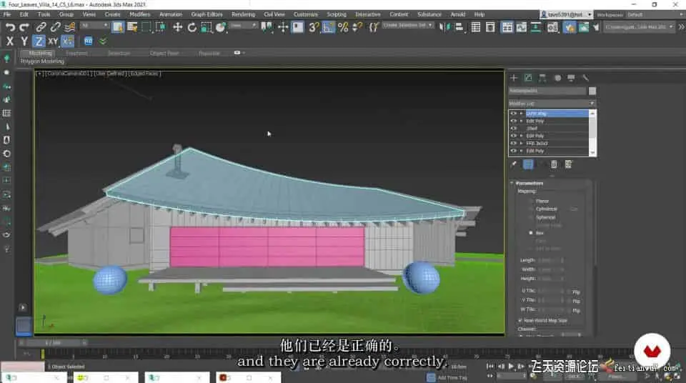Image resolution: width=686 pixels, height=383 pixels.
Task: Expand the UVW Map modifier sub-objects
Action: 522,114
